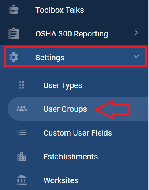Click the Worksites bank icon
The width and height of the screenshot is (149, 190).
tap(21, 180)
